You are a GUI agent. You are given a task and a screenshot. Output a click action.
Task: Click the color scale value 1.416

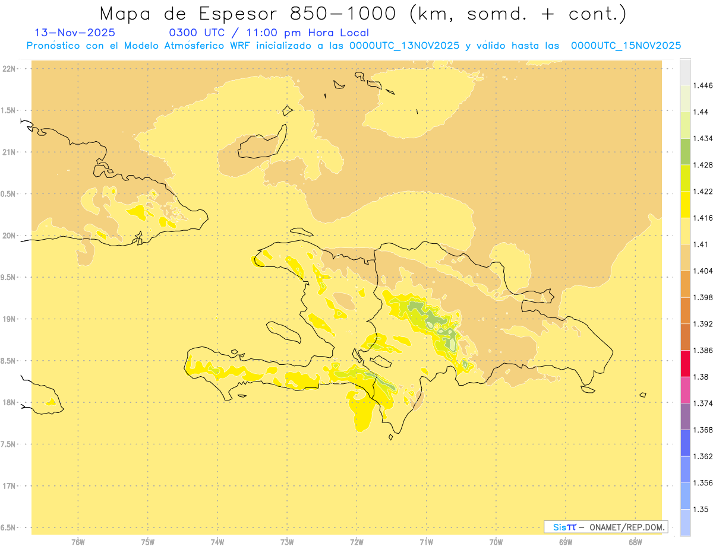click(703, 218)
